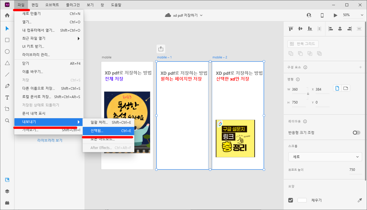Start desktop preview with the play icon

click(x=335, y=15)
